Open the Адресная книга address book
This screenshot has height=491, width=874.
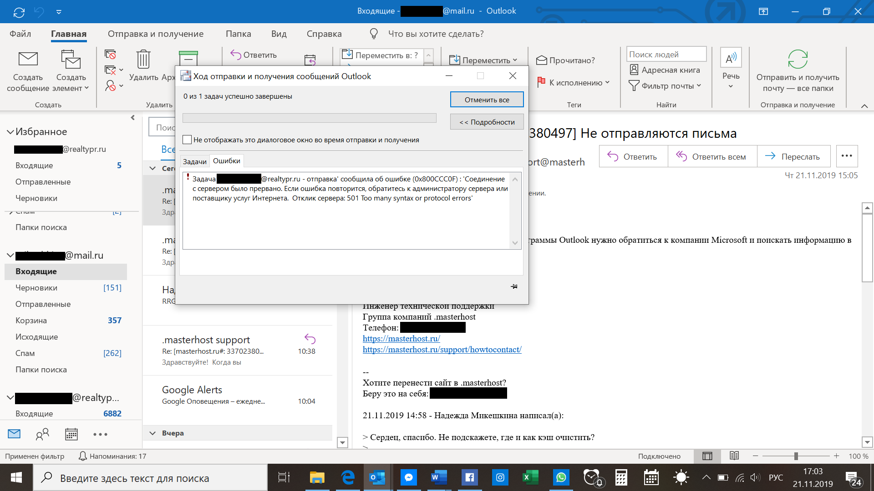click(x=665, y=70)
